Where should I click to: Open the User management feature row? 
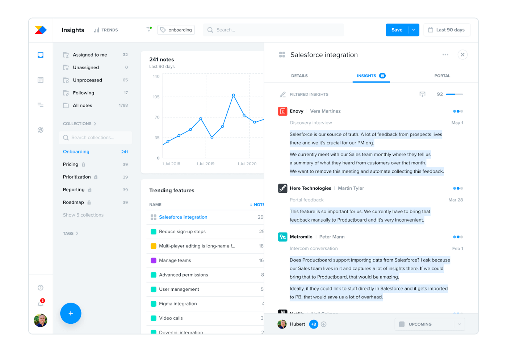pos(205,289)
